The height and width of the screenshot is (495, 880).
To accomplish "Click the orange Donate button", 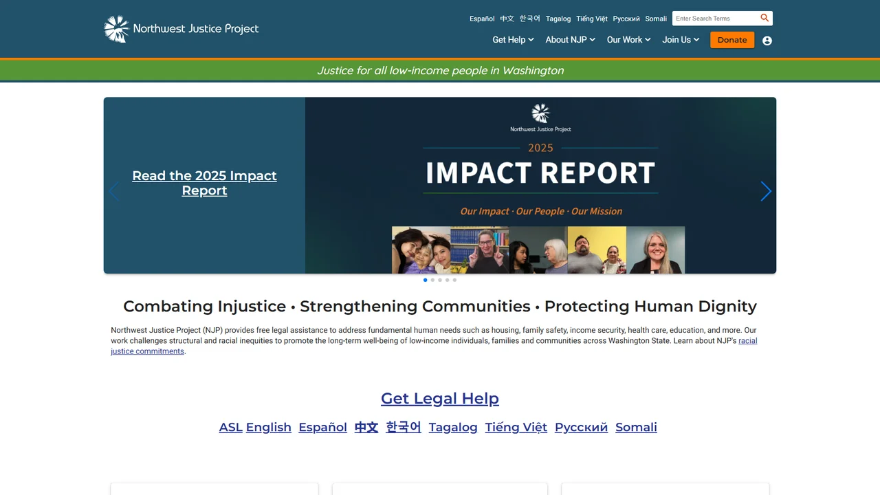I will tap(732, 40).
